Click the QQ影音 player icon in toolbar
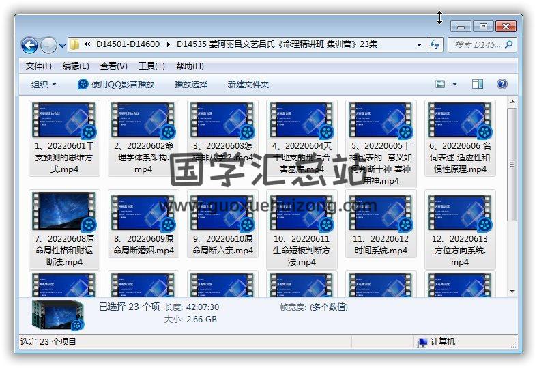 pyautogui.click(x=83, y=84)
